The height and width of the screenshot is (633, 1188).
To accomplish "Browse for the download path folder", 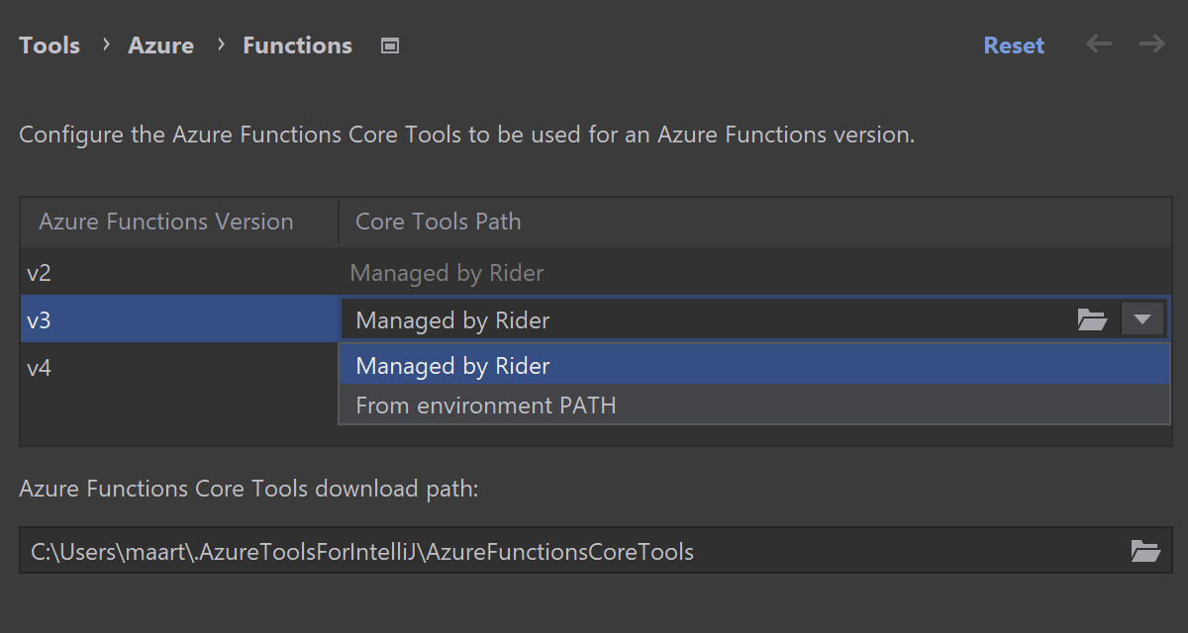I will 1145,551.
